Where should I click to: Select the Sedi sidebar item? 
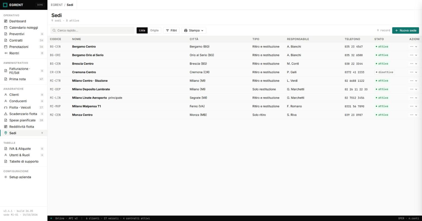[24, 133]
